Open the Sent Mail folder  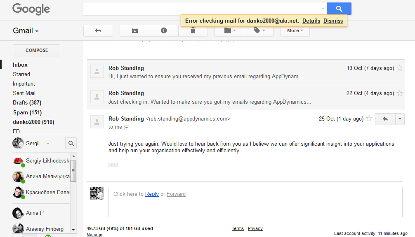(24, 93)
